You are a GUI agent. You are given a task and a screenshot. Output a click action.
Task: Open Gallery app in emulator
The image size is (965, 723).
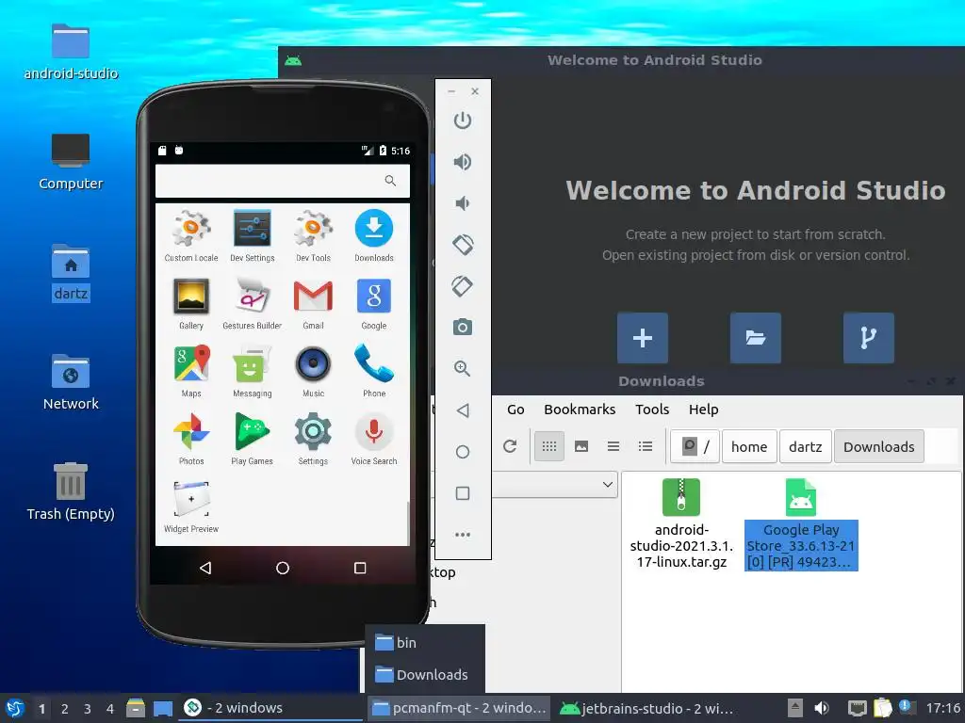pos(190,304)
